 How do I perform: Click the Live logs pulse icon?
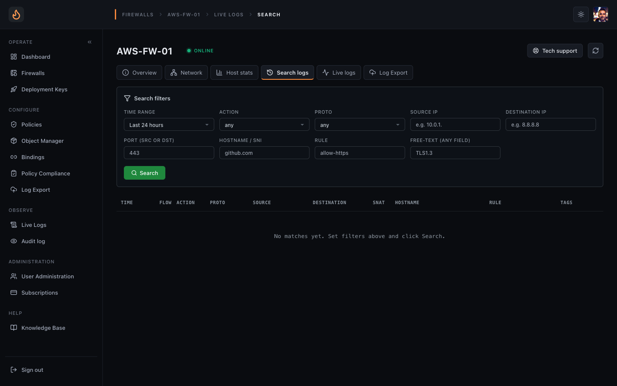pos(326,72)
